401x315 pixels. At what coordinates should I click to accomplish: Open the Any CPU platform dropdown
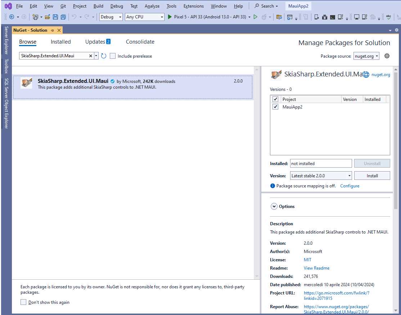coord(144,17)
